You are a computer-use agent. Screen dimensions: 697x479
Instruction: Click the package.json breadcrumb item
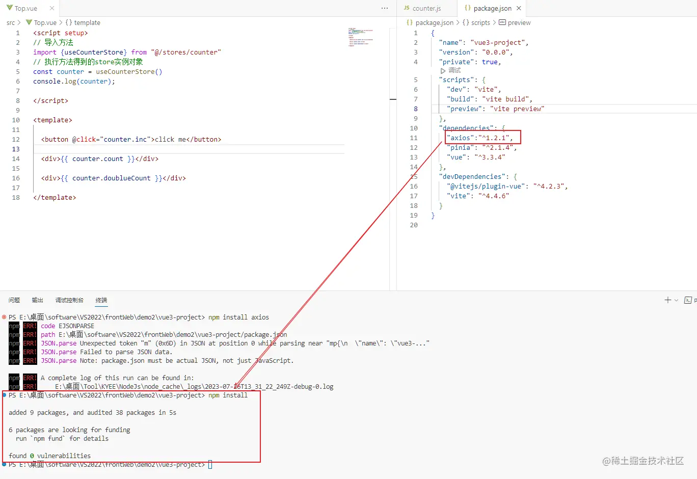pos(430,22)
